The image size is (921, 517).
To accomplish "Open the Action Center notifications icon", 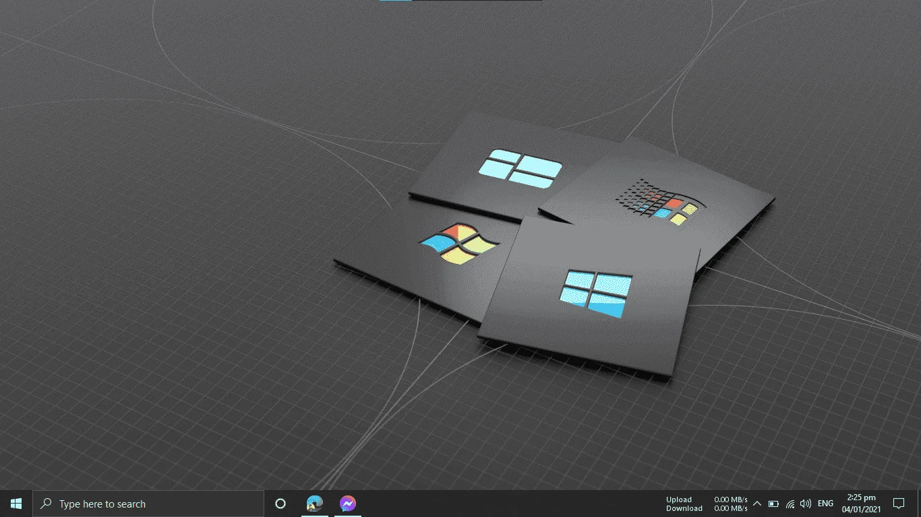I will click(898, 504).
